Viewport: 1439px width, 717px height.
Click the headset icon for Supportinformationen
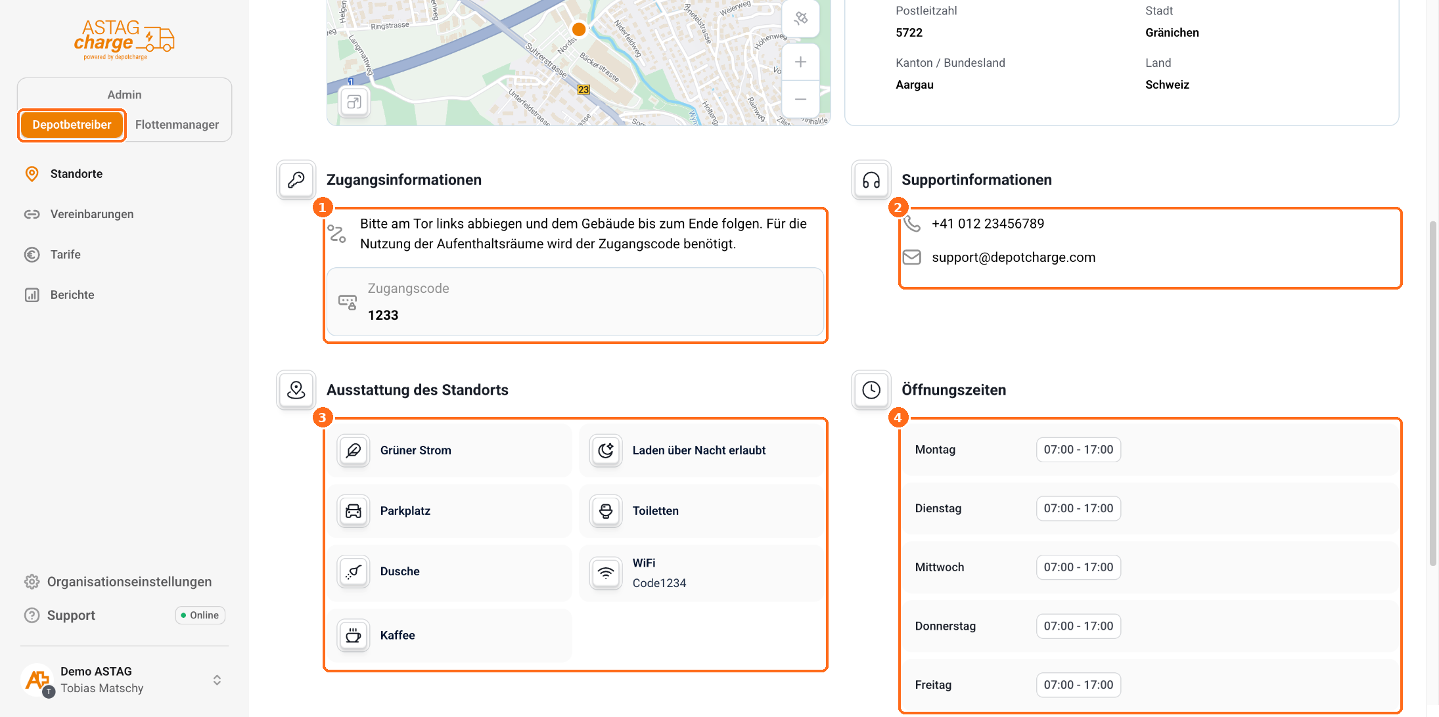pos(871,180)
